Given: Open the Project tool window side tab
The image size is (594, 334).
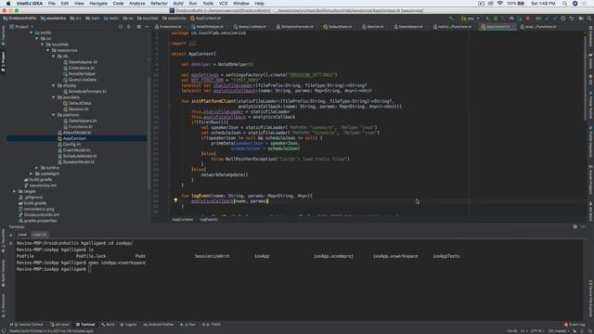Looking at the screenshot, I should (x=3, y=62).
